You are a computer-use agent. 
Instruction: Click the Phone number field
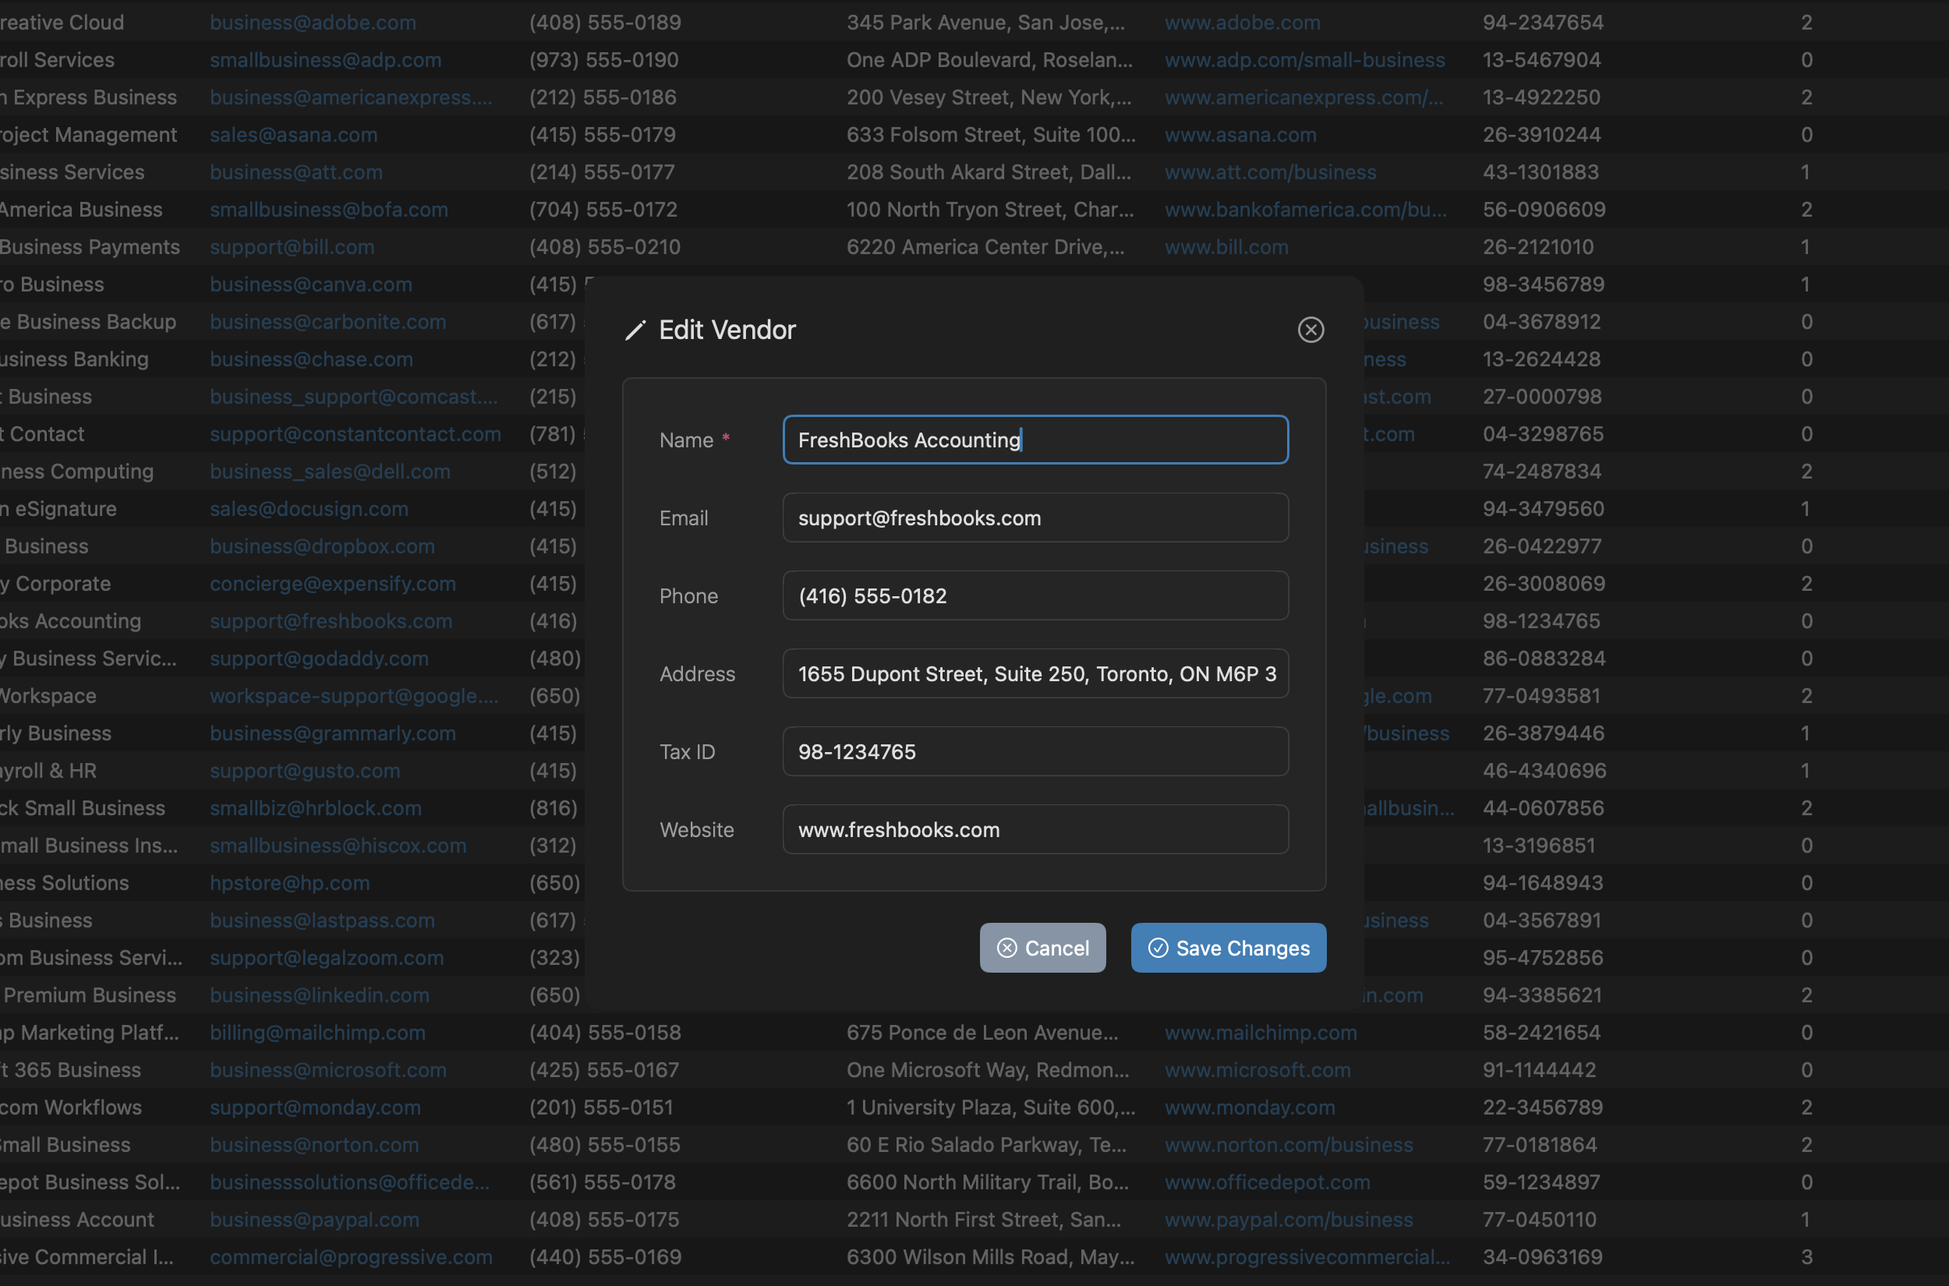[x=1035, y=595]
